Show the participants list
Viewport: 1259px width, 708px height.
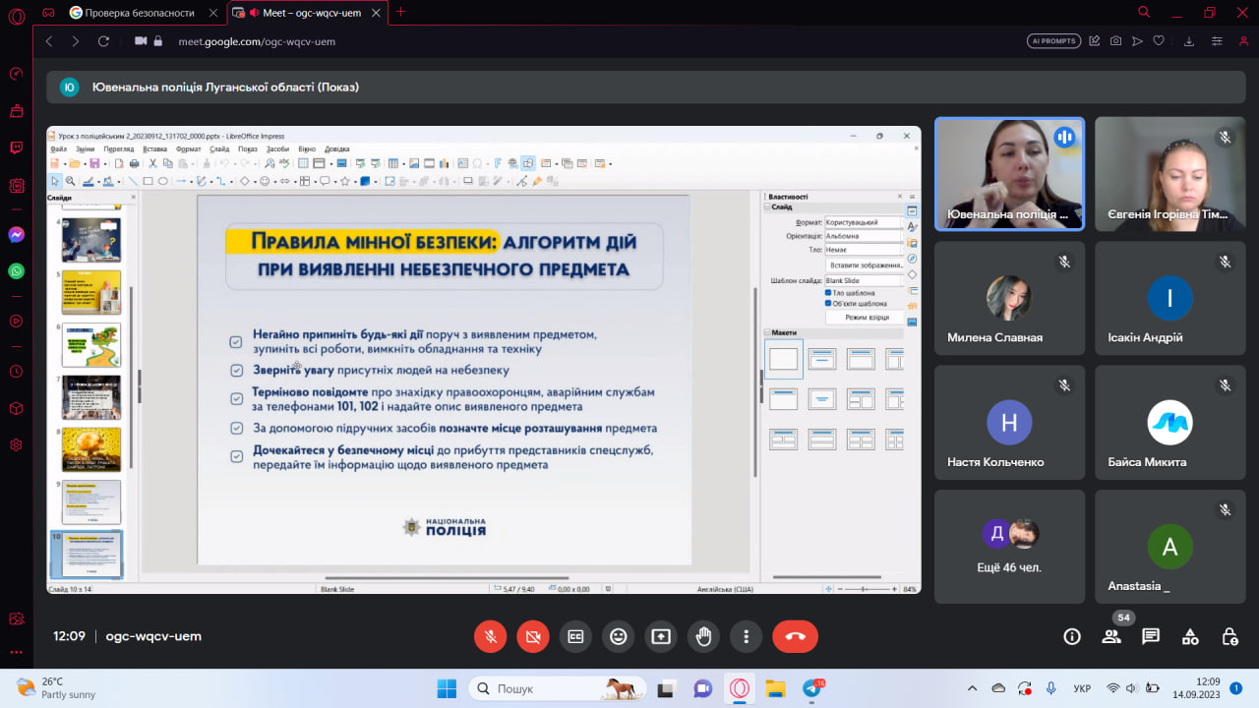1111,636
